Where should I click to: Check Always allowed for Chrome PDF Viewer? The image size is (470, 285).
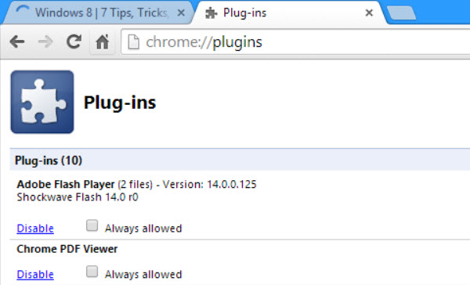coord(92,272)
